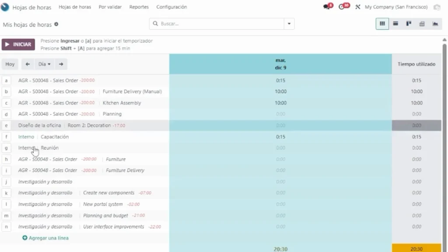Open the Reportes menu
The height and width of the screenshot is (252, 448).
139,7
